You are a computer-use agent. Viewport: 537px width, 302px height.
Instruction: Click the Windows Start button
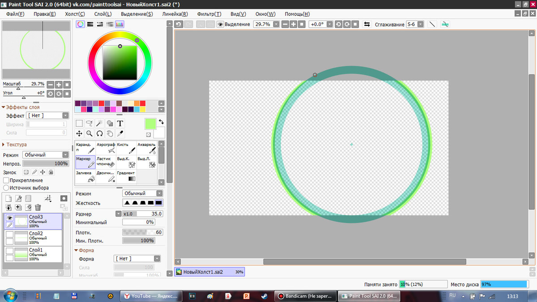point(10,296)
